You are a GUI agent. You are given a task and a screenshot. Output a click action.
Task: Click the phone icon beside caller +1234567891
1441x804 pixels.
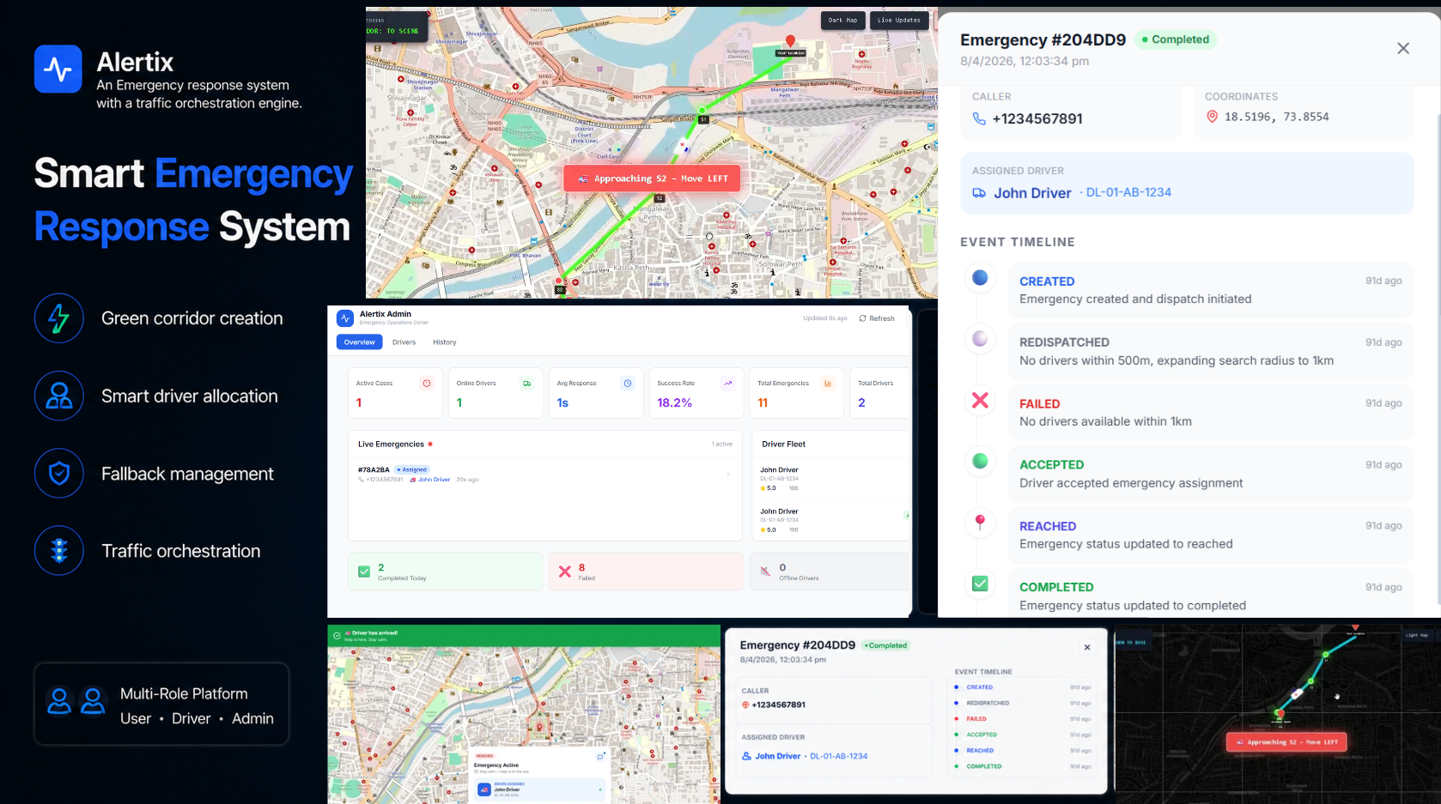[x=979, y=119]
